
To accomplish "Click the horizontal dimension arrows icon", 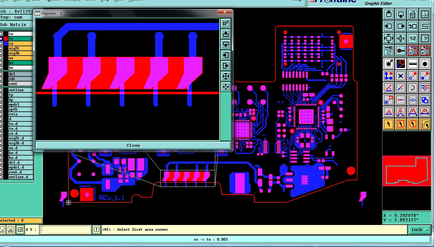I will tap(413, 100).
